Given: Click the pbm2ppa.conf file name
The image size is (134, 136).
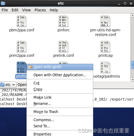Looking at the screenshot, I should [x=22, y=30].
